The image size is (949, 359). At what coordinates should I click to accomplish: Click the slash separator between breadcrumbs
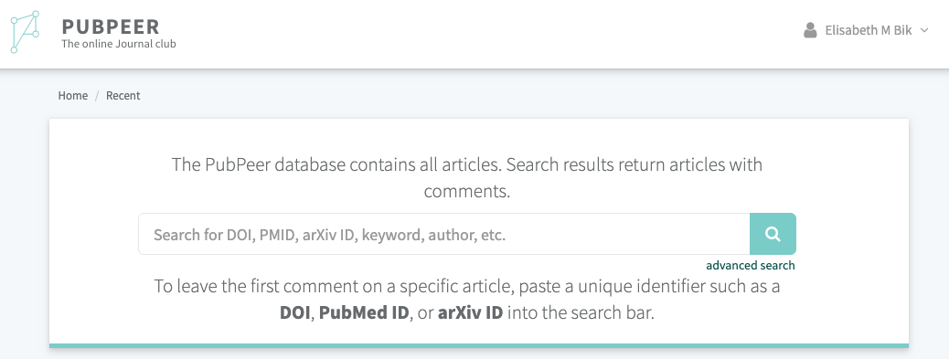pyautogui.click(x=97, y=96)
